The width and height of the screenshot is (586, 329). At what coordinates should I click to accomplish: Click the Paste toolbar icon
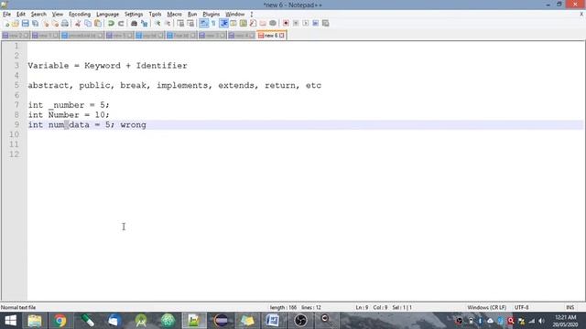pos(98,24)
